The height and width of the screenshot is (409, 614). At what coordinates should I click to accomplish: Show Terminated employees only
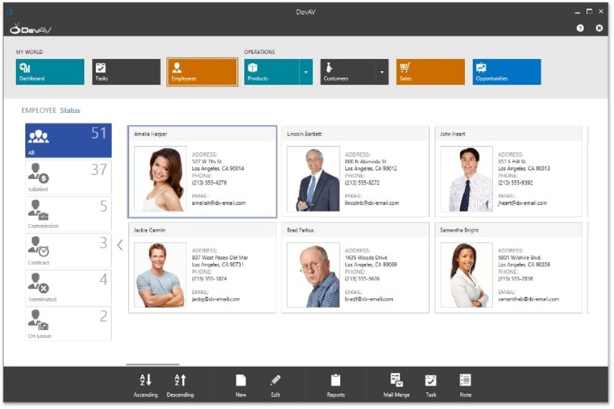pos(69,287)
